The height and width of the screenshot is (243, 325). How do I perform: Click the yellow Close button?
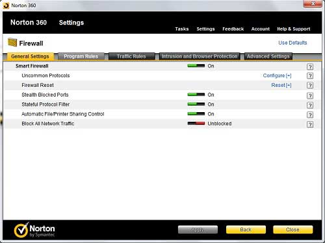(293, 229)
